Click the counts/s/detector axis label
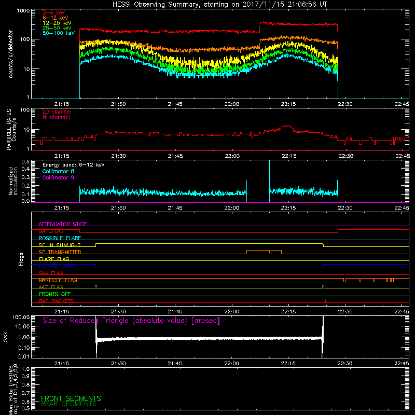 (10, 54)
